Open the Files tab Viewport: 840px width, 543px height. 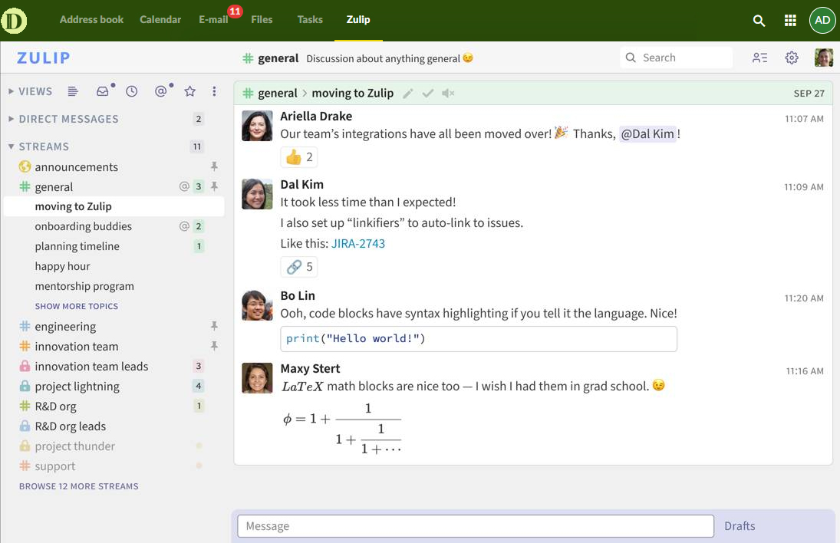[x=262, y=20]
